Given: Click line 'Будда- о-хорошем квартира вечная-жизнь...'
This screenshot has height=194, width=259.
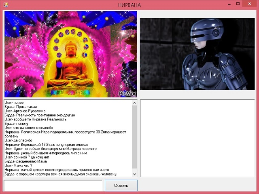Looking at the screenshot, I should [60, 174].
